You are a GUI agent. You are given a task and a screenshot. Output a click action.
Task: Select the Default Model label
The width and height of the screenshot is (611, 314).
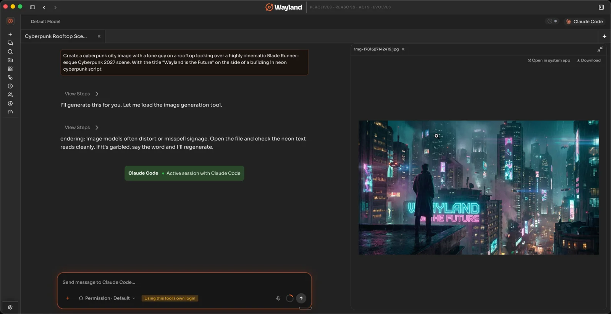click(45, 21)
